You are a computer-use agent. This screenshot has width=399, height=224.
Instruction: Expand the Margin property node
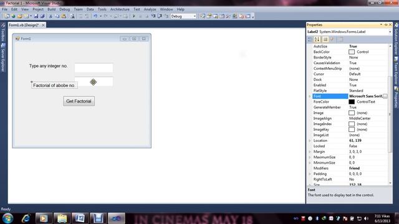point(310,152)
